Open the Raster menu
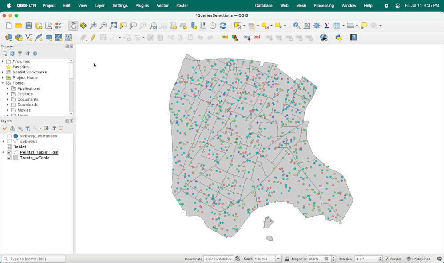The width and height of the screenshot is (444, 263). pyautogui.click(x=182, y=5)
